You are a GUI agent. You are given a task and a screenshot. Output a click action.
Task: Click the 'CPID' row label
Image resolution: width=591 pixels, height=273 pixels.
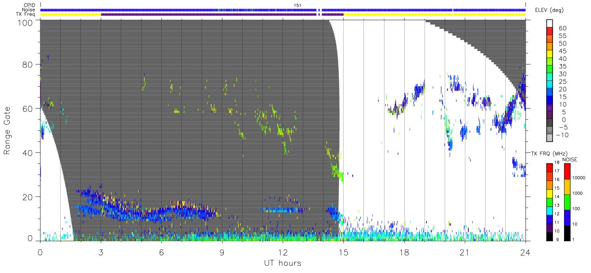tap(29, 5)
